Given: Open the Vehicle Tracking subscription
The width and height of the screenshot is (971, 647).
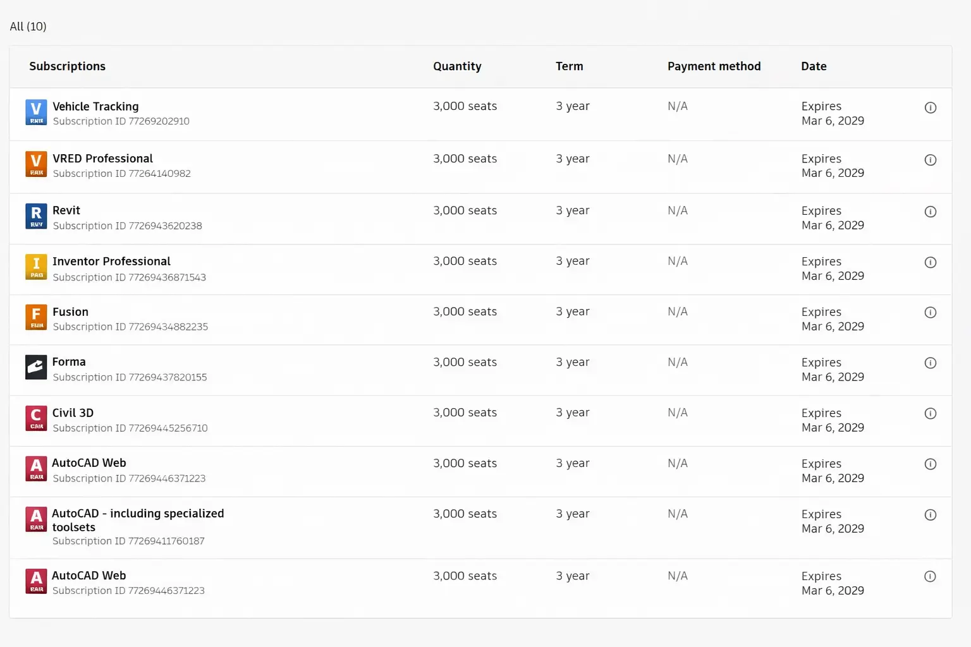Looking at the screenshot, I should [x=95, y=106].
